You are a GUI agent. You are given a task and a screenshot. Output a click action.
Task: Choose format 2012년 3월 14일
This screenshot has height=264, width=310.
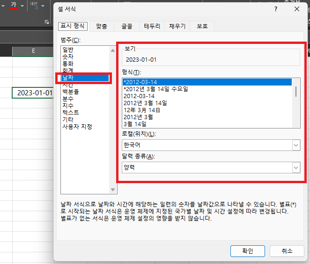click(207, 103)
